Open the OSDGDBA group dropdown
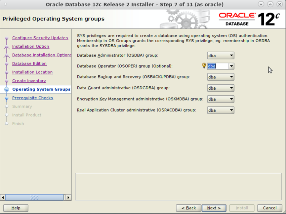The image size is (286, 214). [x=221, y=88]
